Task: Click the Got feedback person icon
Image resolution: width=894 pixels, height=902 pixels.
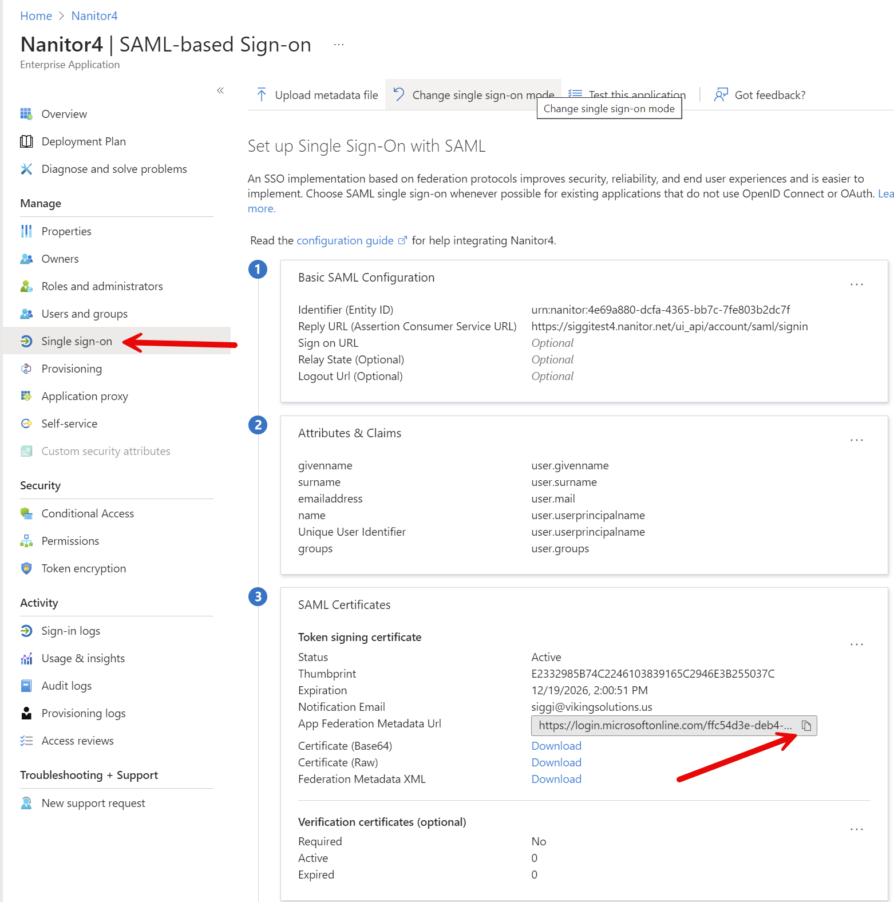Action: pos(721,95)
